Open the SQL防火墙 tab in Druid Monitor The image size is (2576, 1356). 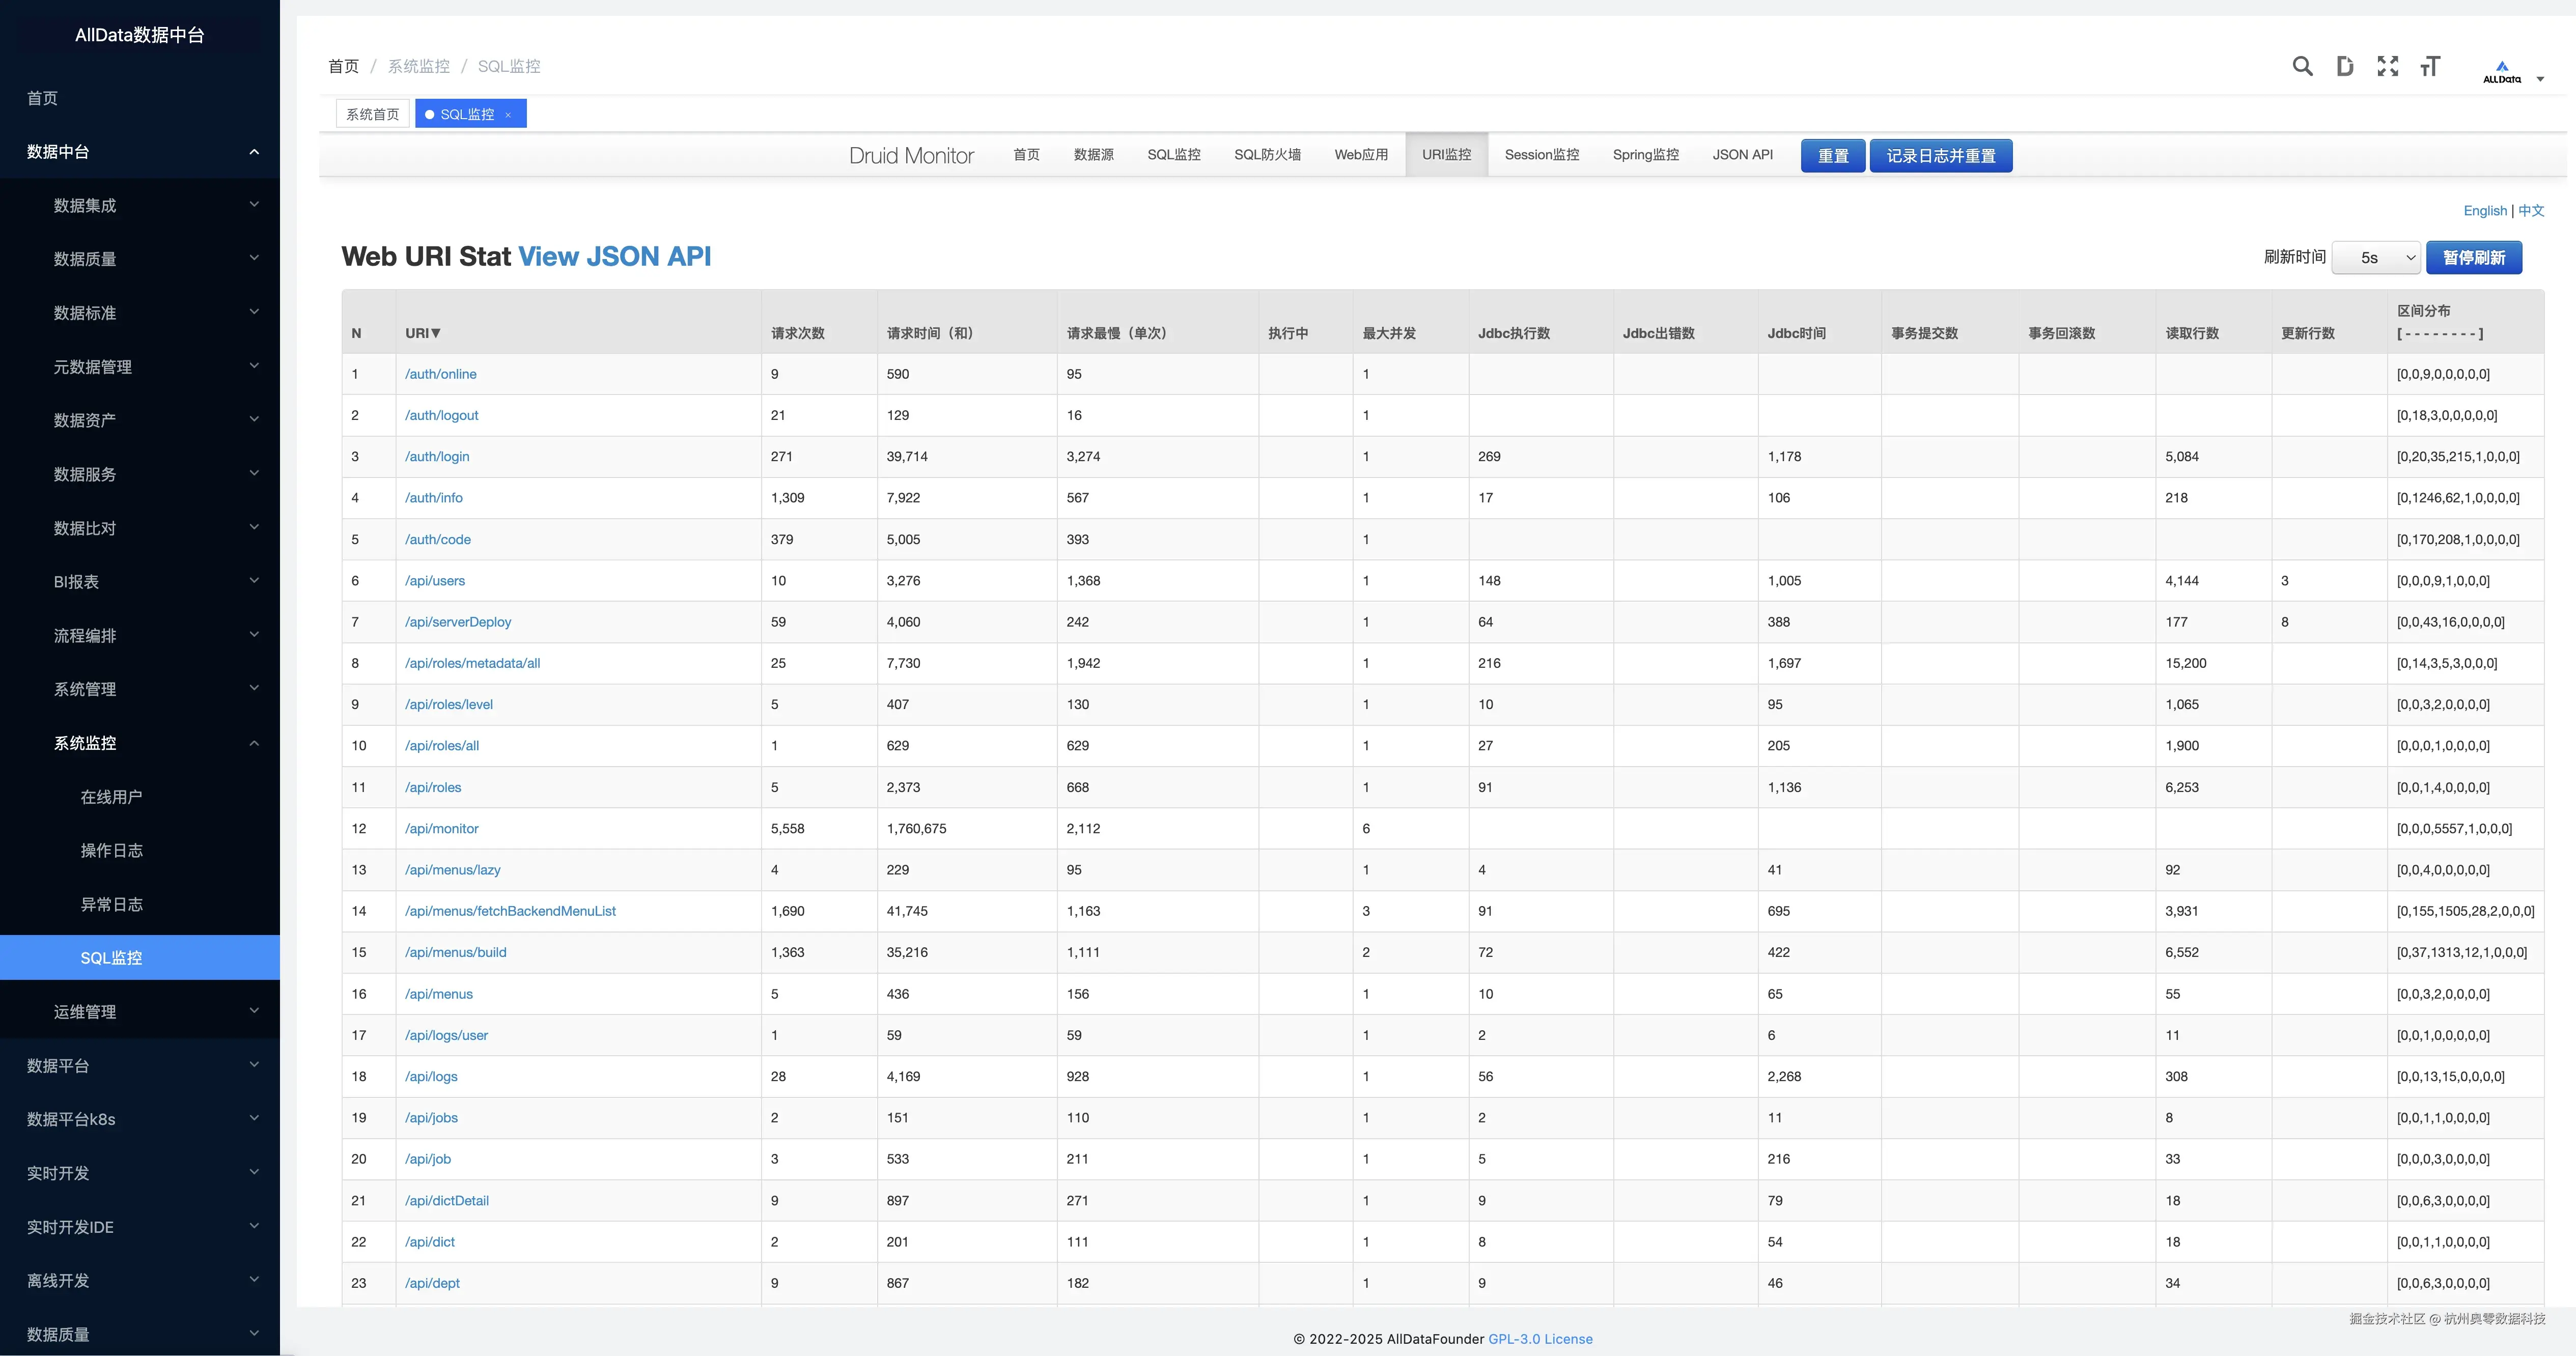click(x=1267, y=155)
